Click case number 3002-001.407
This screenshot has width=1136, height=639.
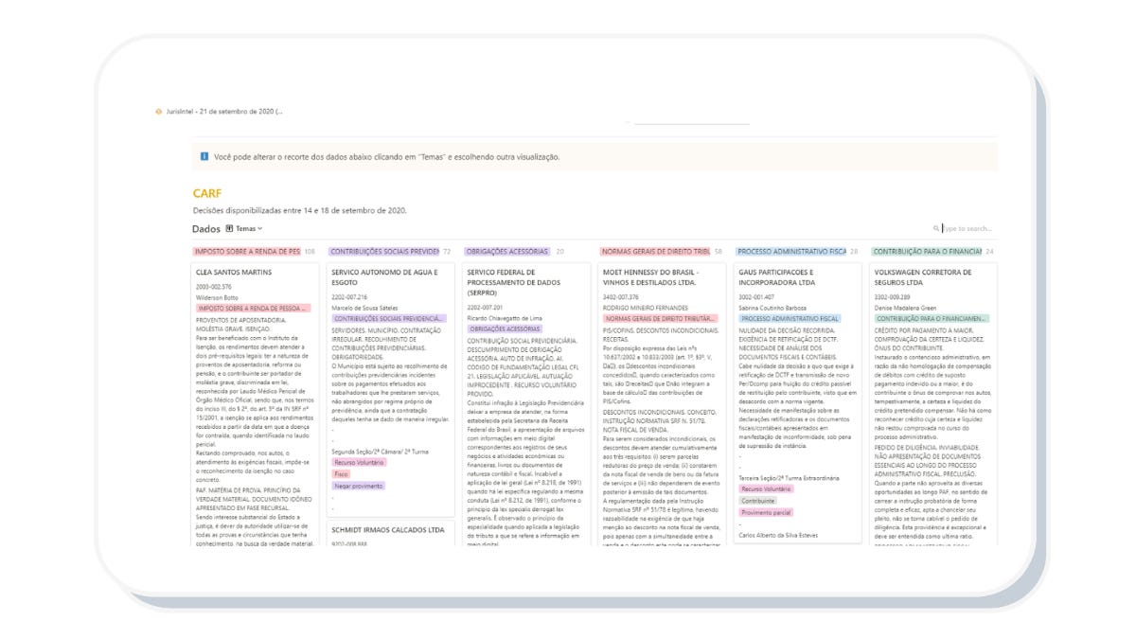click(x=756, y=297)
